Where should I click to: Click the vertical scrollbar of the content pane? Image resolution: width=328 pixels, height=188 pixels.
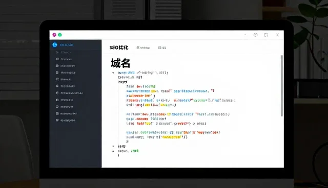tap(281, 86)
